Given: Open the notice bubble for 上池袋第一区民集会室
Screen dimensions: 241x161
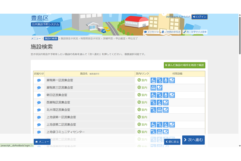Looking at the screenshot, I should [x=39, y=117].
